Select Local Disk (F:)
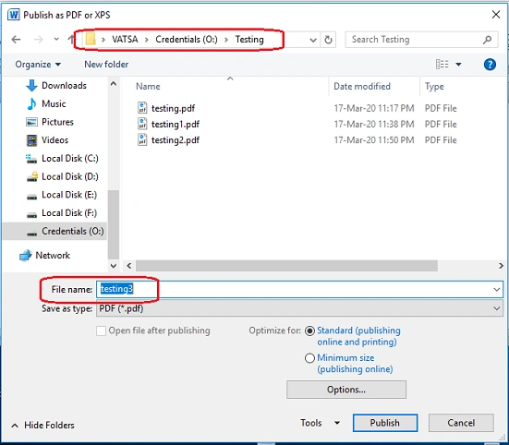The height and width of the screenshot is (445, 509). [x=61, y=212]
